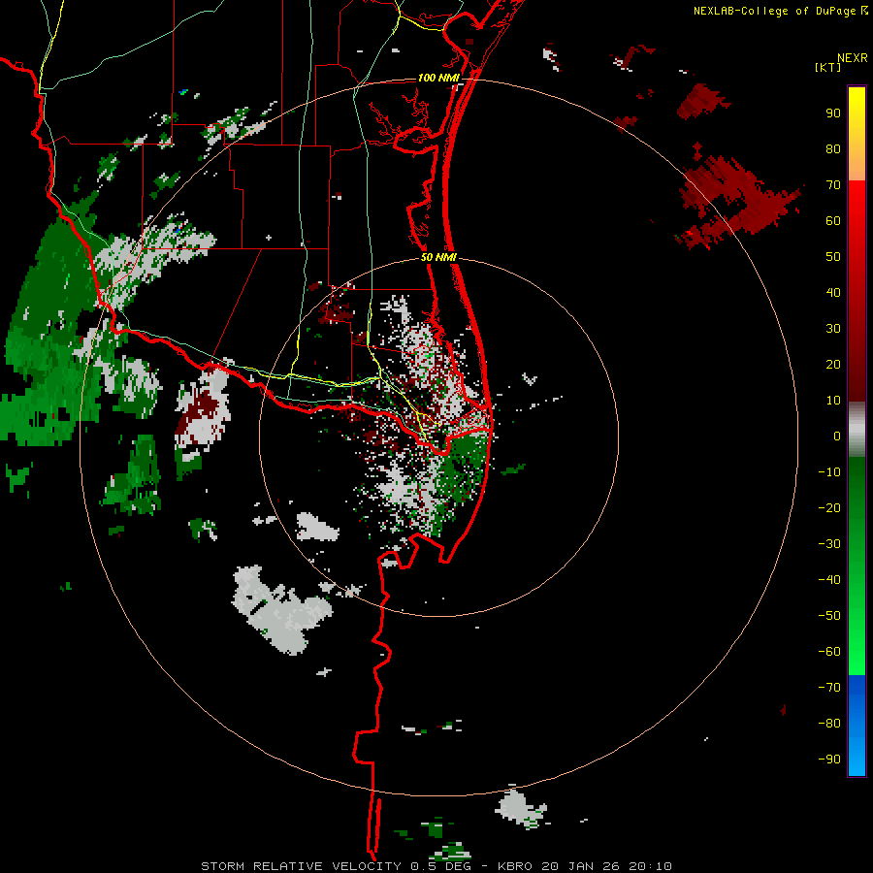
Task: Pick the light orange segment of the color bar
Action: coord(857,164)
